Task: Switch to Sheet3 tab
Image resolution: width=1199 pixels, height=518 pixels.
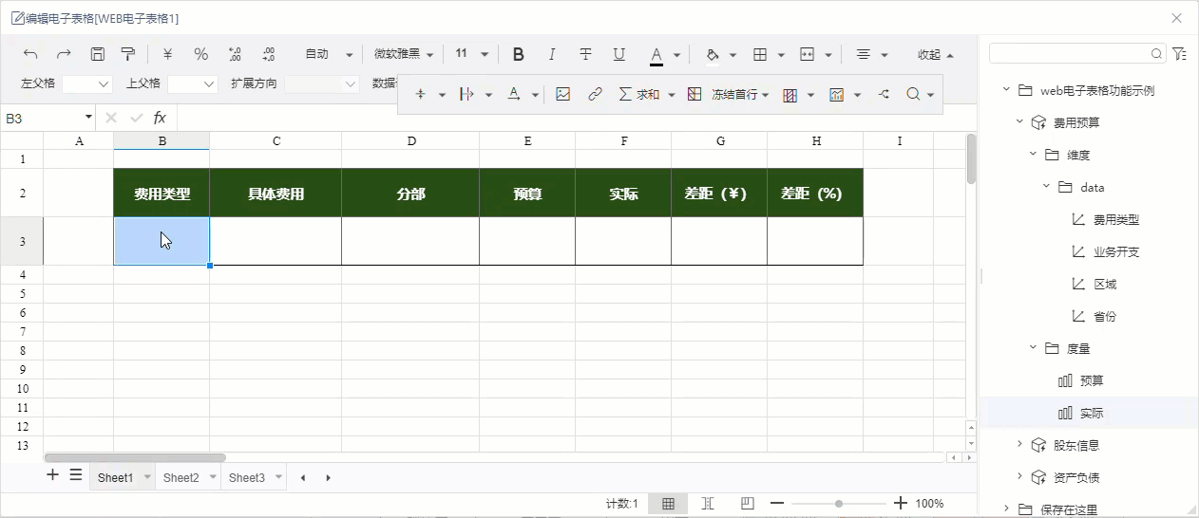Action: click(246, 477)
